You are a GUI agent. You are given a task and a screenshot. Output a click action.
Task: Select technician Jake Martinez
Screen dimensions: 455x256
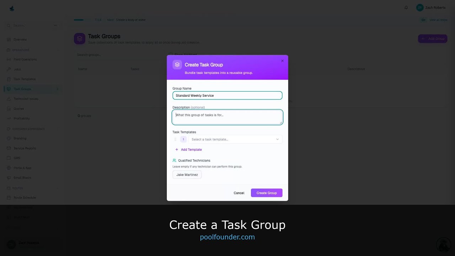187,175
